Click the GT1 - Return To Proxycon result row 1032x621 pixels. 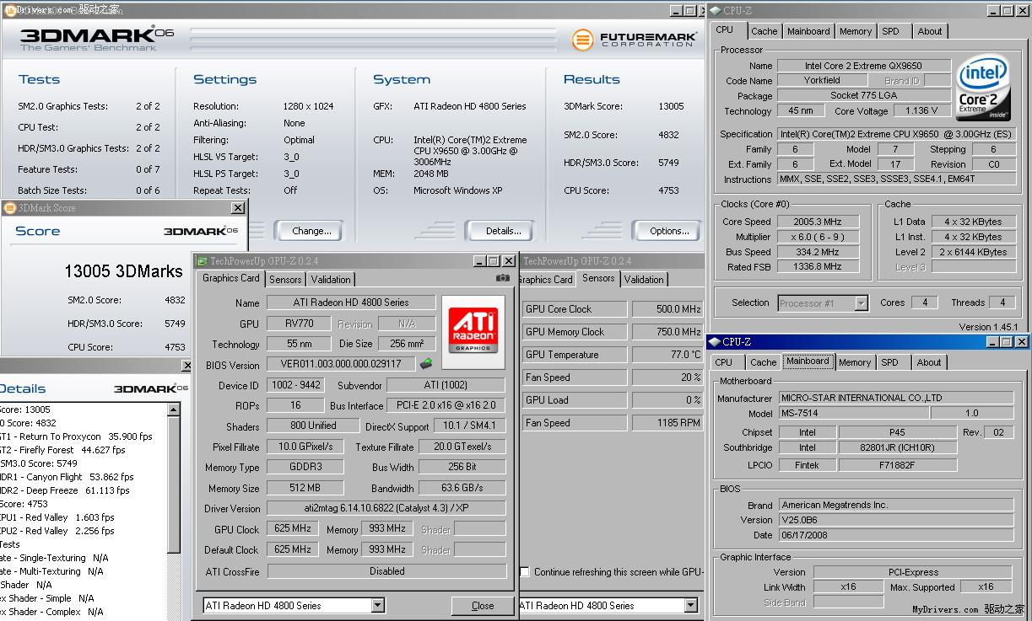coord(77,436)
